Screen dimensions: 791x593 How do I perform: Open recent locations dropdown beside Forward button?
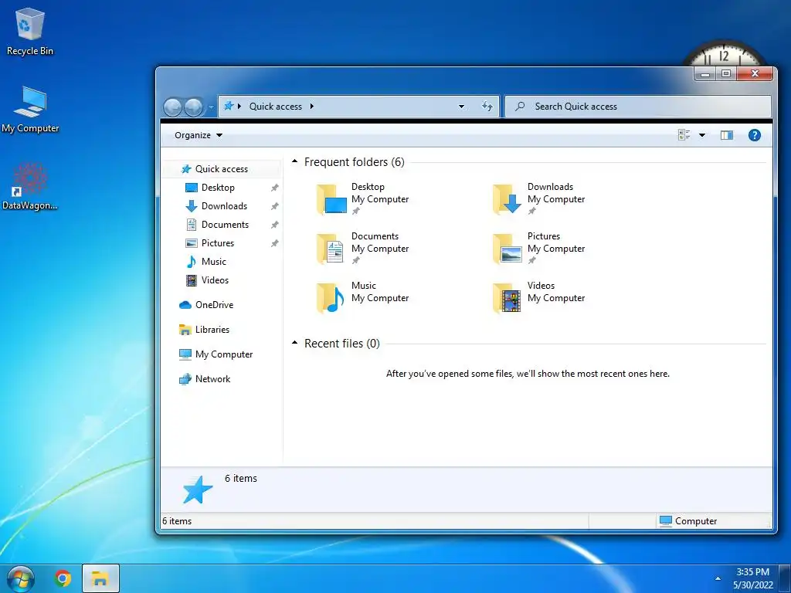(x=211, y=107)
